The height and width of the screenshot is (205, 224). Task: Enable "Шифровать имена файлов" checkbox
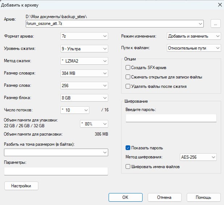pos(128,167)
